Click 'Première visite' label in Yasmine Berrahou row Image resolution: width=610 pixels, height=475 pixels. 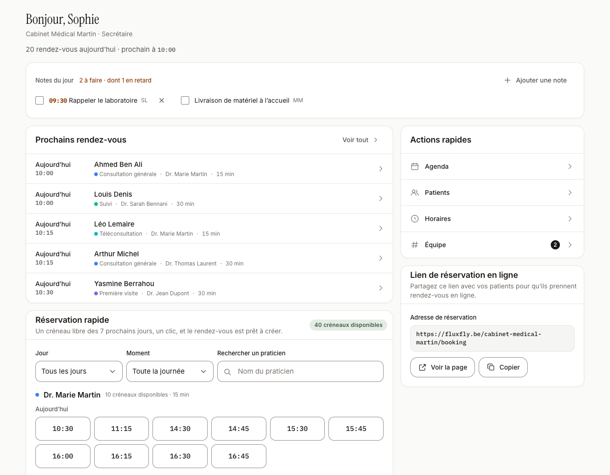(119, 293)
